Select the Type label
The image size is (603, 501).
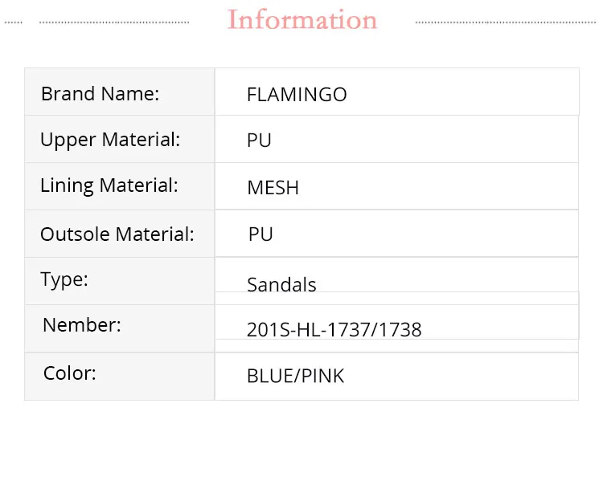pyautogui.click(x=64, y=279)
